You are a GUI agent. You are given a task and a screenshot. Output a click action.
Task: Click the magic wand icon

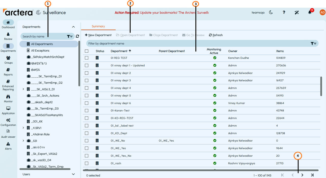tap(297, 12)
